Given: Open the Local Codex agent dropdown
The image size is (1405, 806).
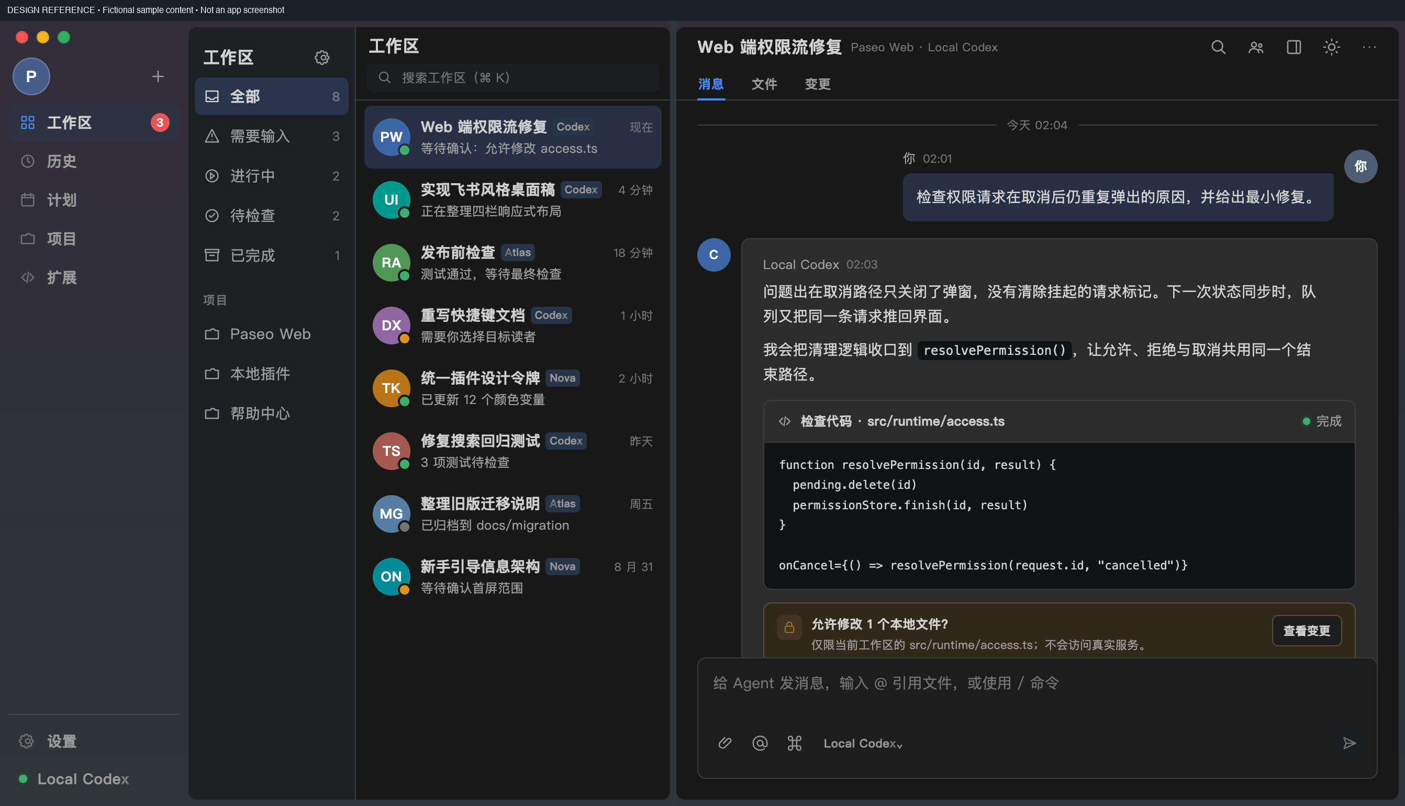Looking at the screenshot, I should (x=862, y=743).
